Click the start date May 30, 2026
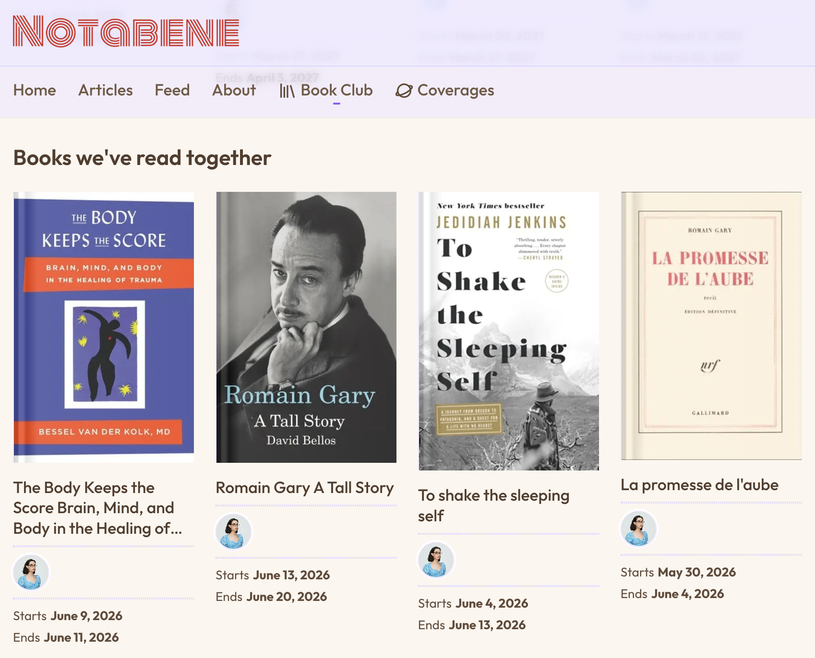Viewport: 815px width, 658px height. 697,572
